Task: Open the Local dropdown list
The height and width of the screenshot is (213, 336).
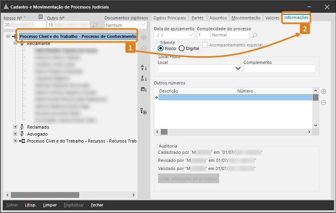Action: (238, 69)
